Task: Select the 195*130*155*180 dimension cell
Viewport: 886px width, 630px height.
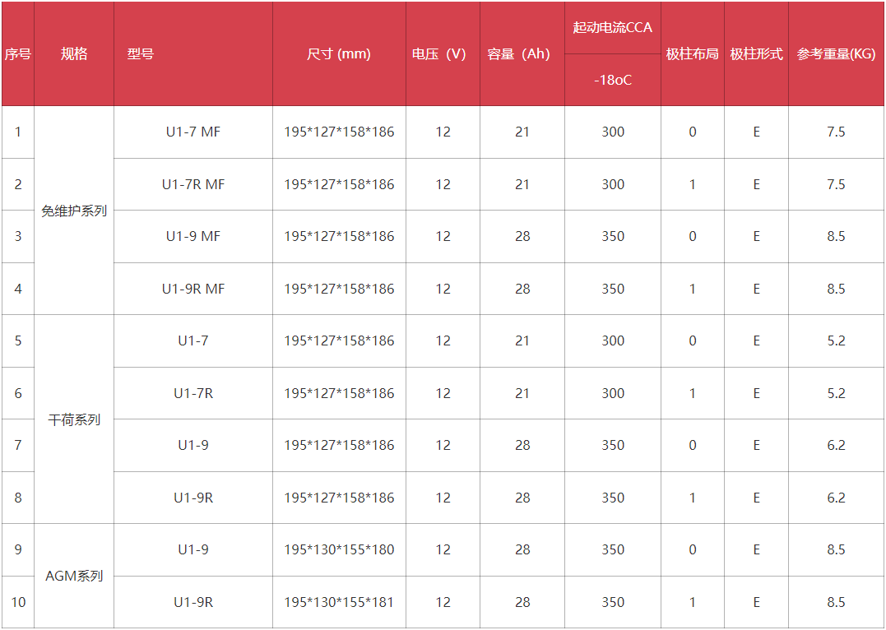Action: coord(339,549)
